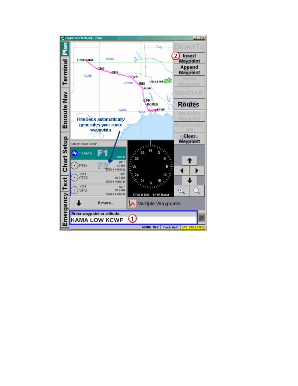Click the Append Waypoint button
Screen dimensions: 298x386
[x=189, y=70]
